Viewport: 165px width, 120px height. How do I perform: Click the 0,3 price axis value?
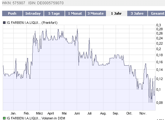click(159, 25)
